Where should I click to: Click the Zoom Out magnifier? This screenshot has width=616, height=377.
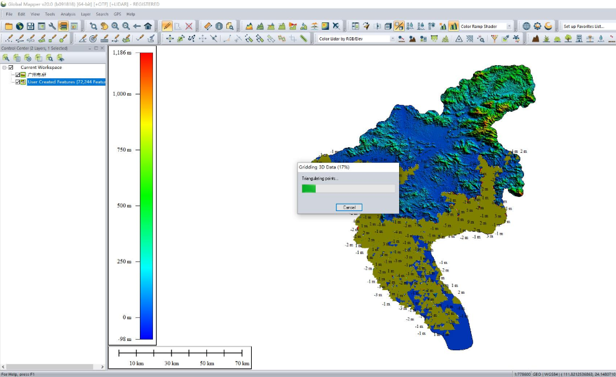point(126,26)
